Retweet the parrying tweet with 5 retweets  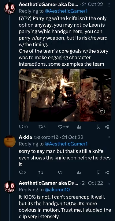click(42, 127)
